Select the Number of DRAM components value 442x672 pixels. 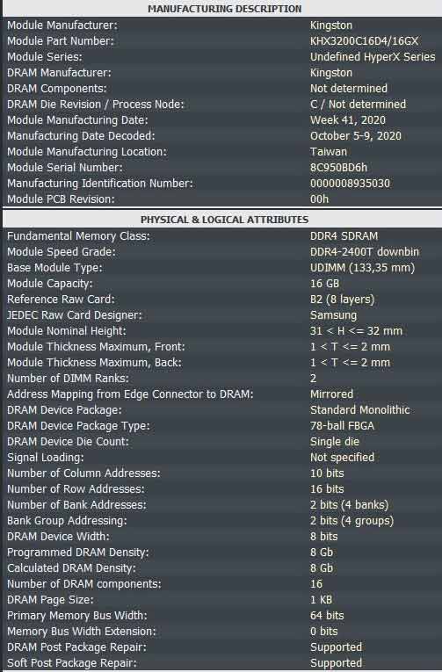point(316,584)
